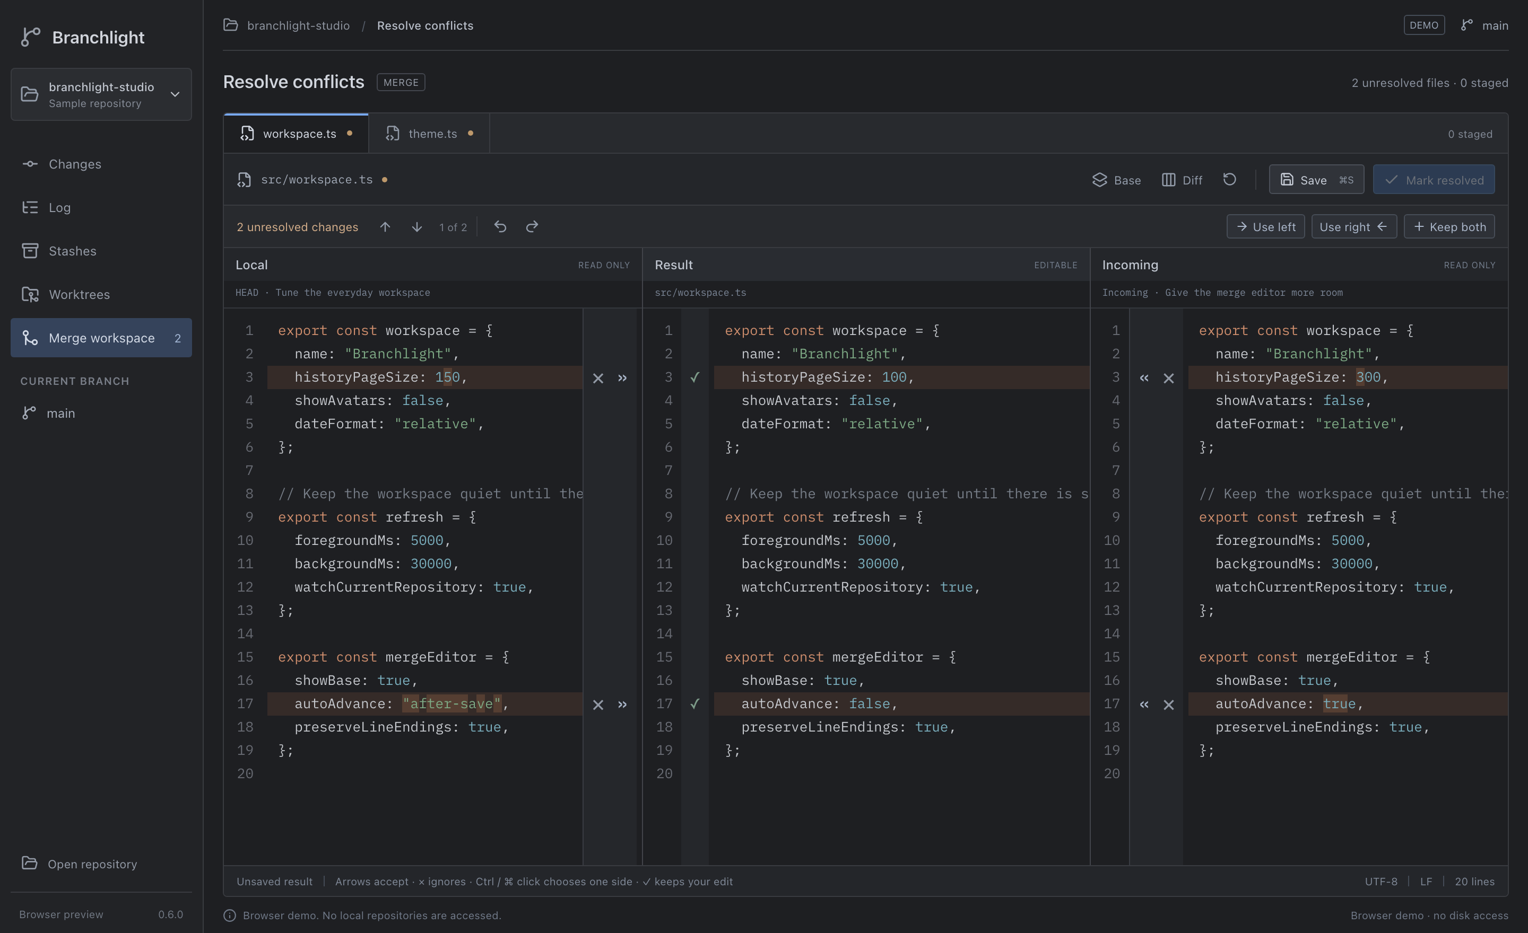Click into Result line 3 historyPageSize text
The image size is (1528, 933).
point(827,377)
